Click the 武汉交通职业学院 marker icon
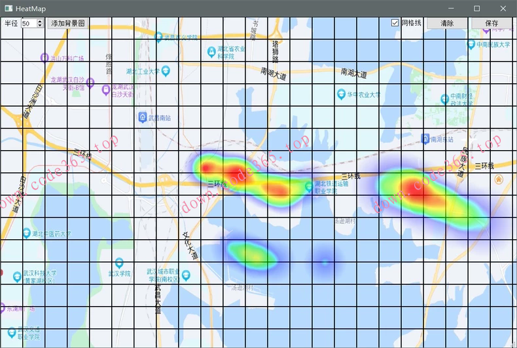Screen dimensions: 517x348 point(12,332)
